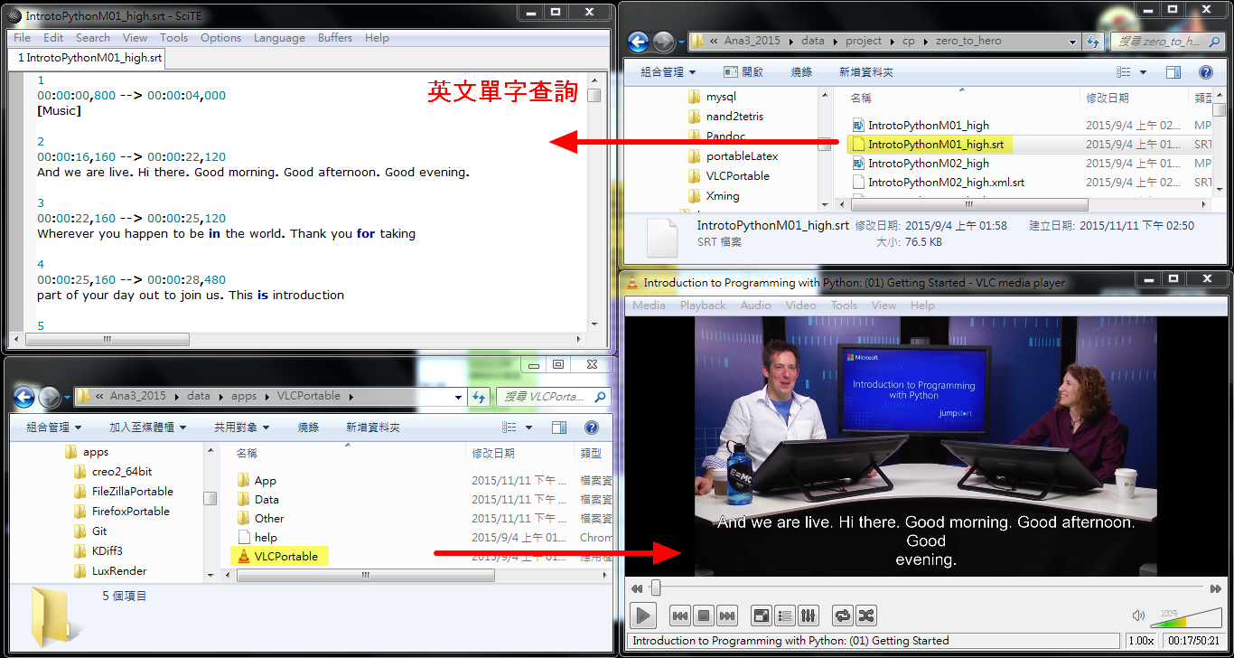The height and width of the screenshot is (658, 1234).
Task: Play the video in VLC
Action: click(643, 616)
